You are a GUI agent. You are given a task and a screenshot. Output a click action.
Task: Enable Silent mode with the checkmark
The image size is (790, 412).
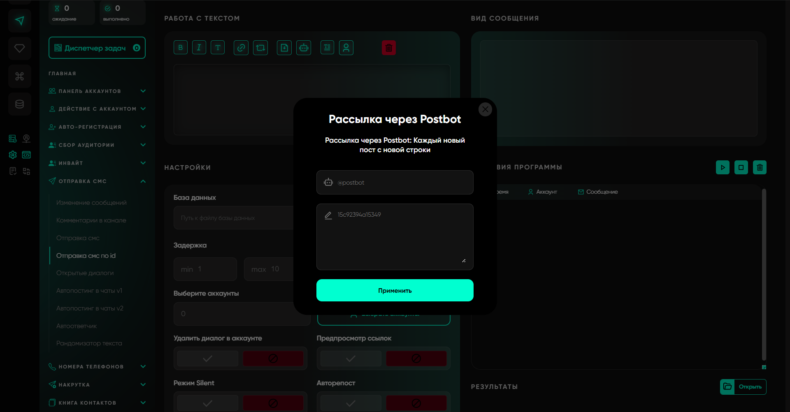click(x=208, y=403)
